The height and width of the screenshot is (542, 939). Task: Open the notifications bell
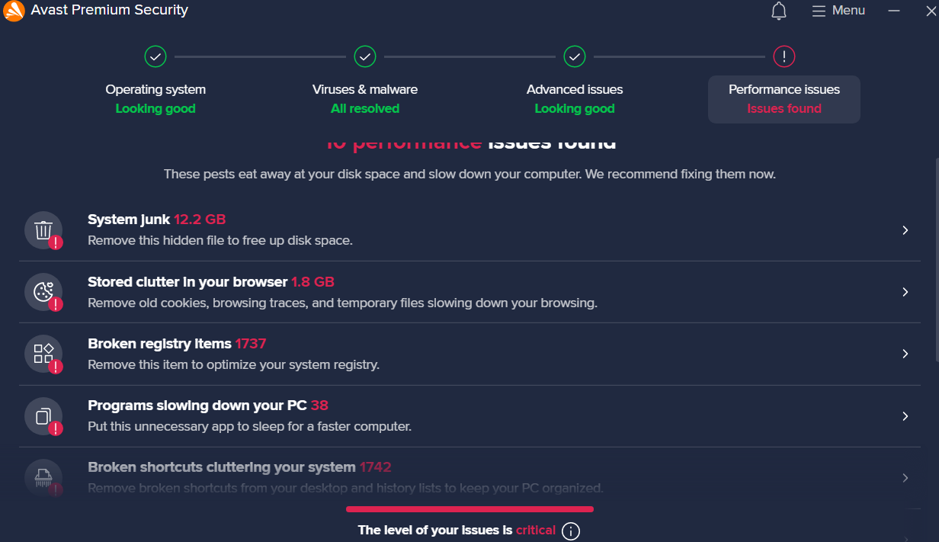(x=779, y=11)
